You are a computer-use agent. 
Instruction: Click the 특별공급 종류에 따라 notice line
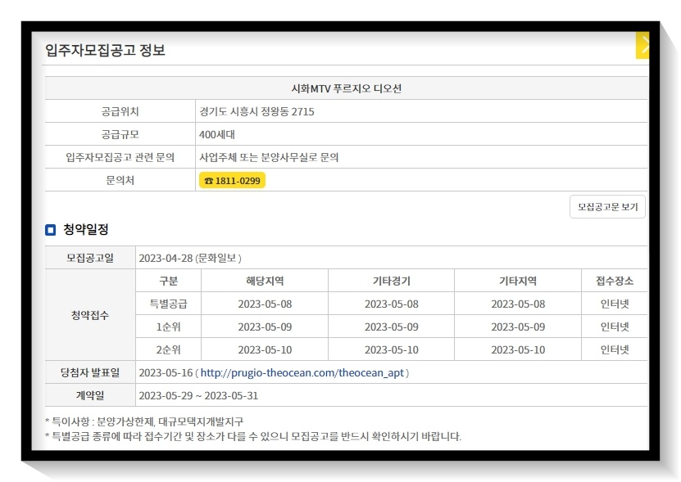tap(253, 436)
